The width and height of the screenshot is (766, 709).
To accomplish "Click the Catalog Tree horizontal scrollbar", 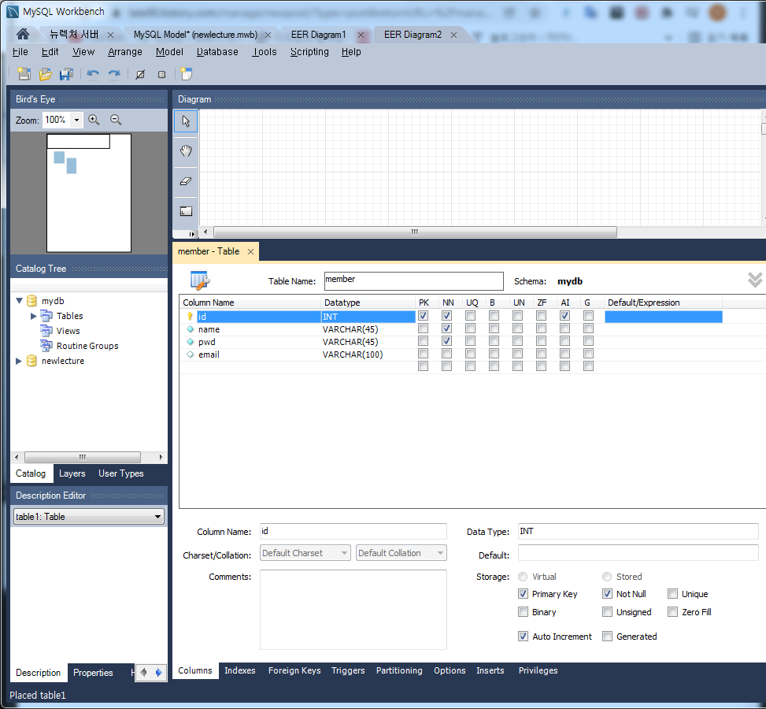I will pos(83,457).
